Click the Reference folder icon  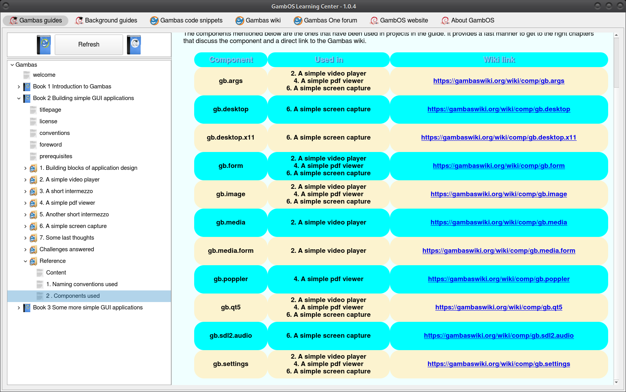click(33, 261)
